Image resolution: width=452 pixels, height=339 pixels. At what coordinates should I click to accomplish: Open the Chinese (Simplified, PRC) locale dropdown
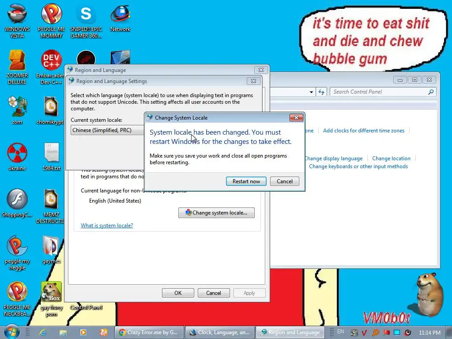(107, 130)
